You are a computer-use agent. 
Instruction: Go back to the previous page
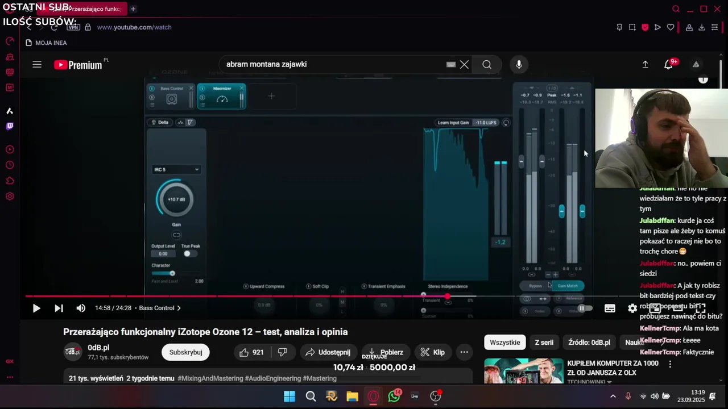click(29, 27)
